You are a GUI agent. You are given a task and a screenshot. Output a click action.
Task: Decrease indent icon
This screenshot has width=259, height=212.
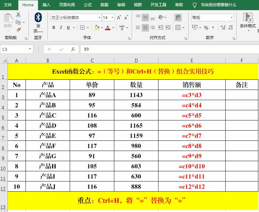tap(160, 28)
